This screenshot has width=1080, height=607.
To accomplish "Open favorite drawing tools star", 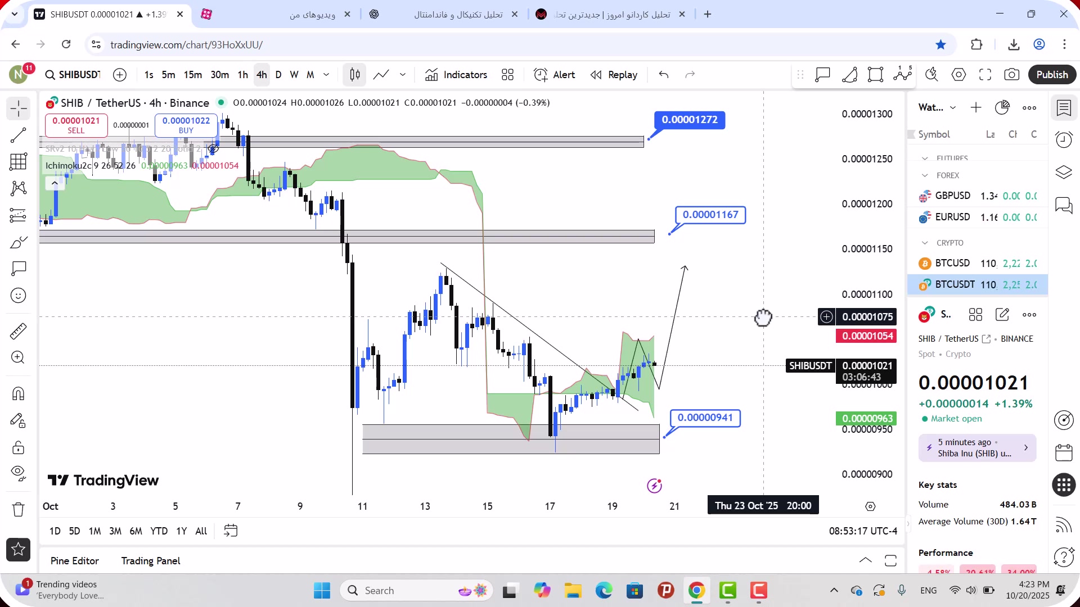I will [18, 550].
